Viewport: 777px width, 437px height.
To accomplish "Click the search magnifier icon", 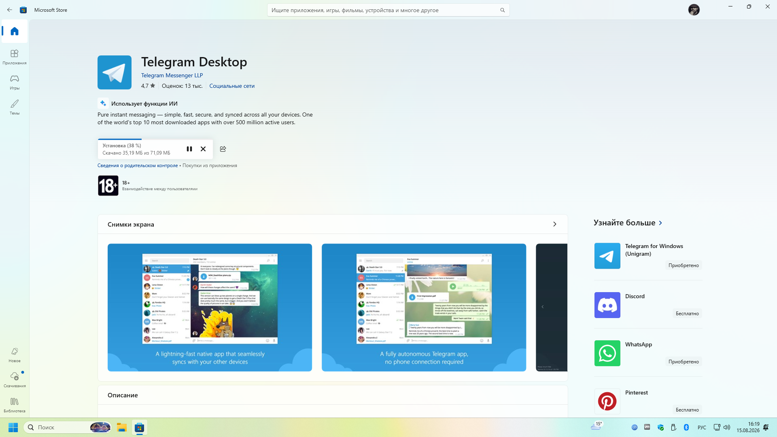I will [502, 10].
